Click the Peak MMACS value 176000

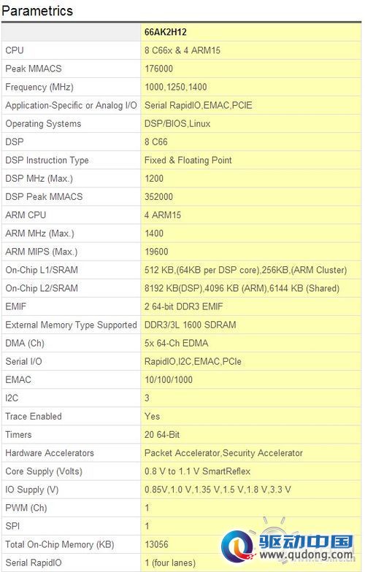pyautogui.click(x=159, y=69)
